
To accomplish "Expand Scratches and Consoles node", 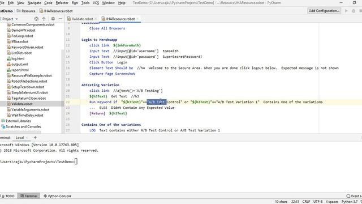I will [23, 127].
